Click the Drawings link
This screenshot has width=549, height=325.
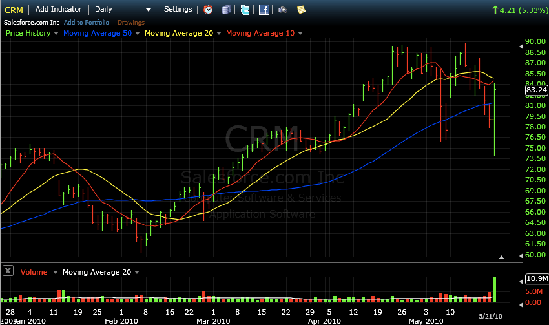(x=131, y=23)
